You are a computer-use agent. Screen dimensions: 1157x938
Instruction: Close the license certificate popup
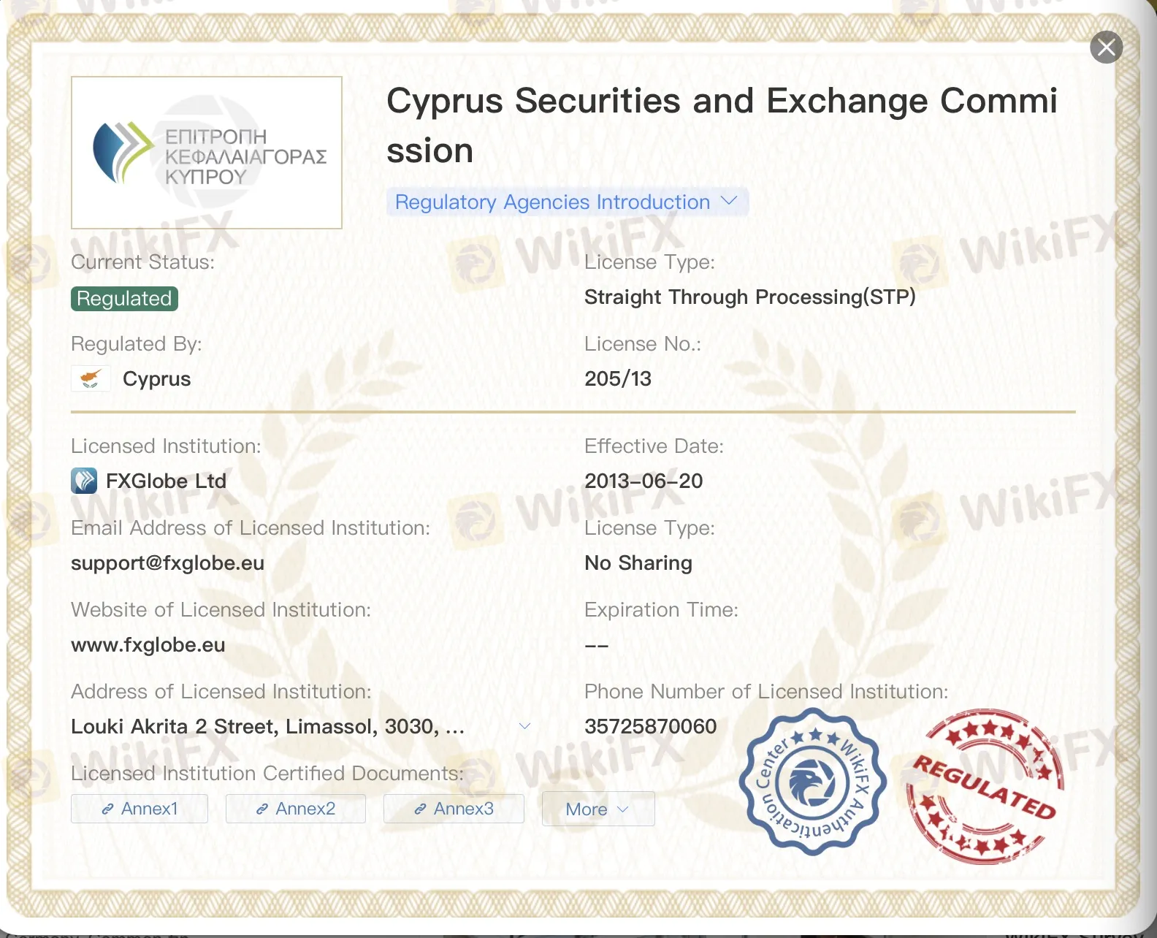1106,47
